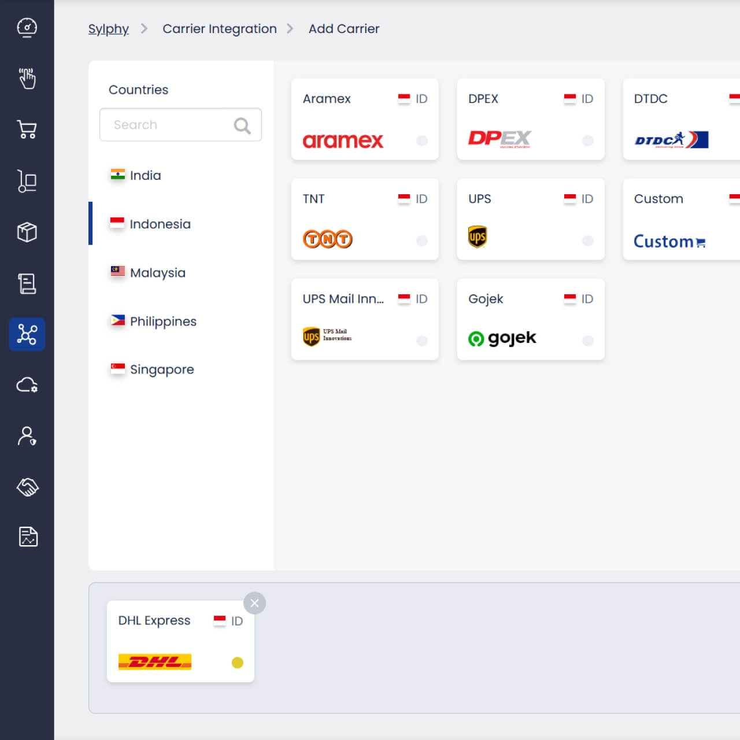
Task: Open the package box sidebar icon
Action: [27, 232]
